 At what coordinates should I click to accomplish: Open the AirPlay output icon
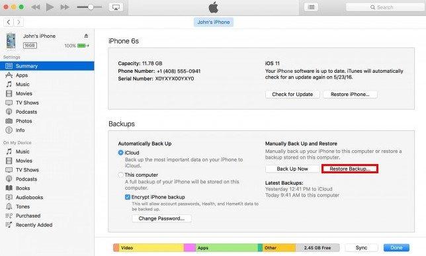click(116, 7)
